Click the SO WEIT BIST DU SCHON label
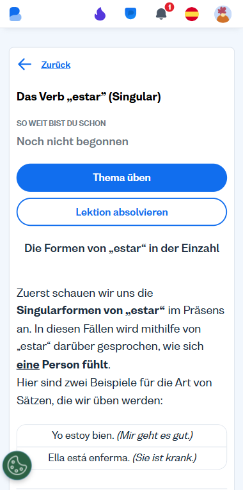Image resolution: width=243 pixels, height=490 pixels. (61, 123)
